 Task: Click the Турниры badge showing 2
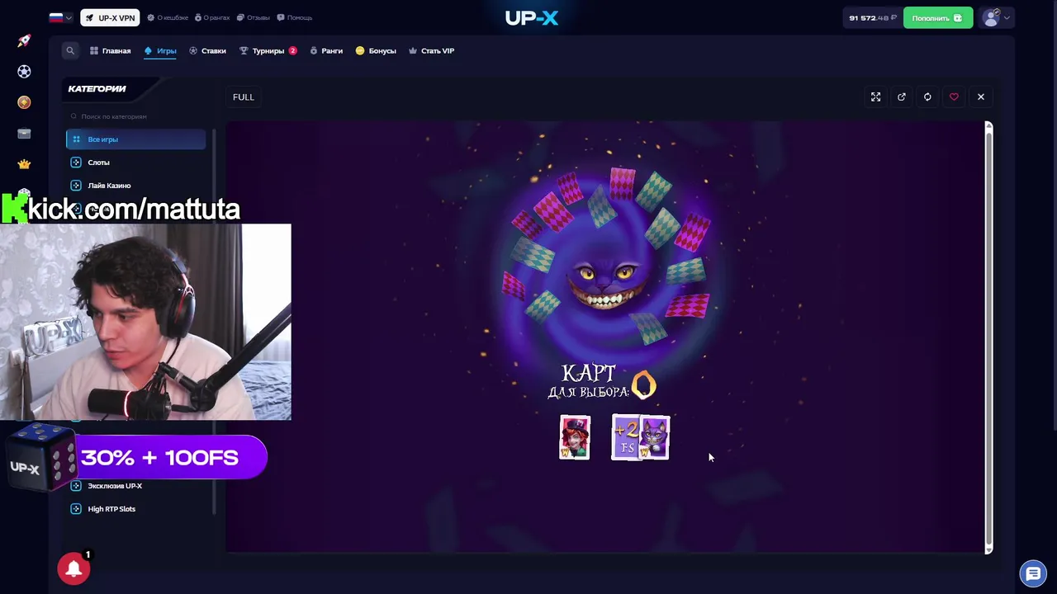[x=292, y=50]
